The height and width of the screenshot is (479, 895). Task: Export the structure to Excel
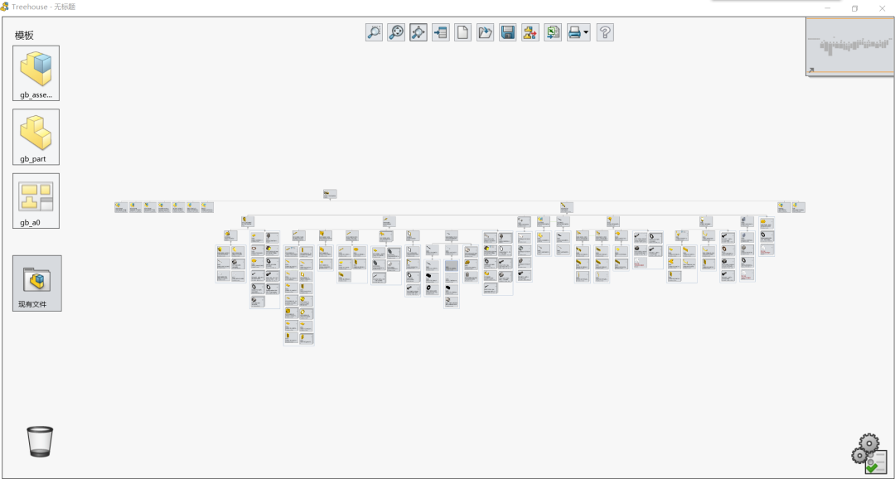pos(551,32)
